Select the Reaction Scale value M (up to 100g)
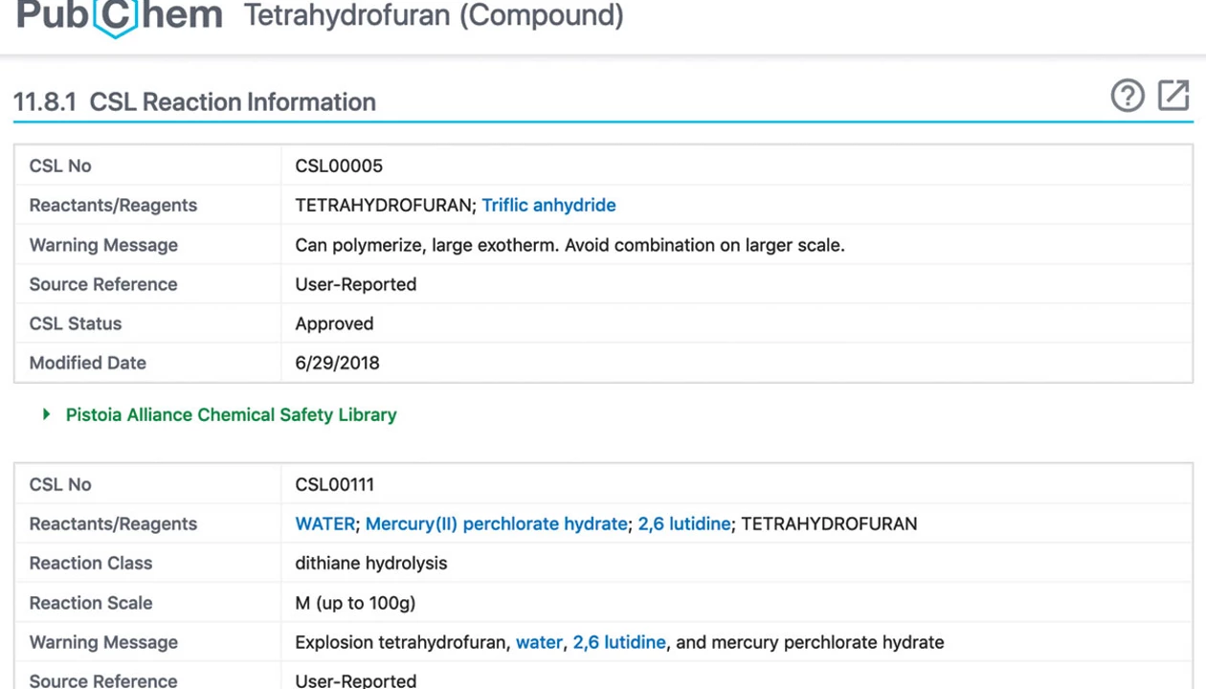This screenshot has width=1206, height=689. 355,603
